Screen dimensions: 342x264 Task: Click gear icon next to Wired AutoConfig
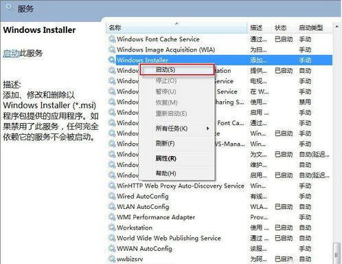112,196
